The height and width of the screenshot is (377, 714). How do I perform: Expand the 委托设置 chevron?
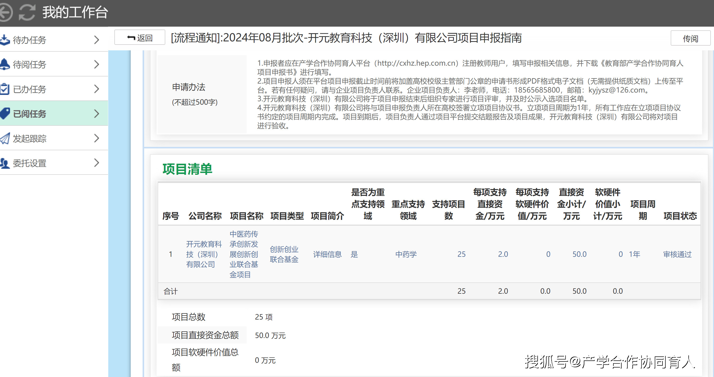click(x=96, y=163)
